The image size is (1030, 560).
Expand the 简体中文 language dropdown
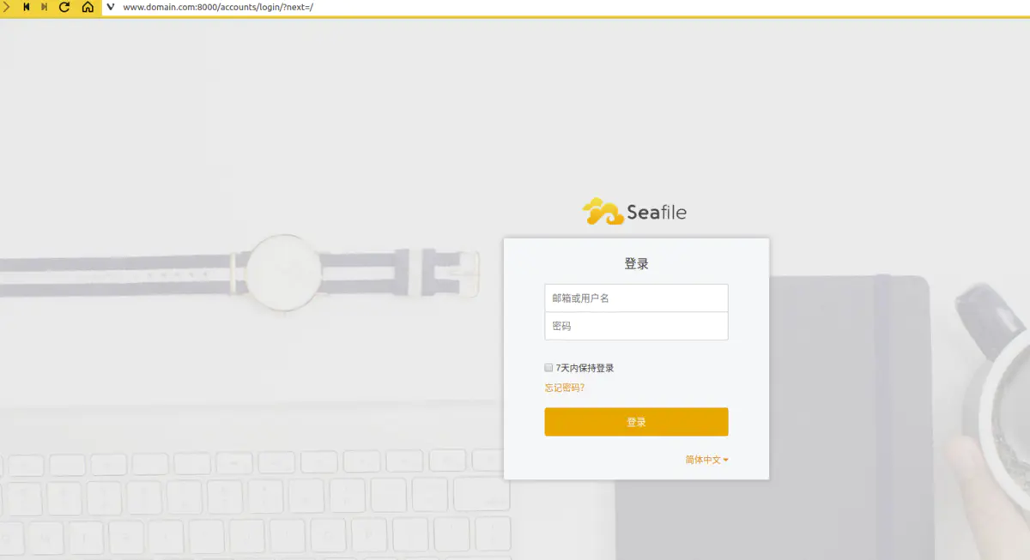tap(706, 460)
